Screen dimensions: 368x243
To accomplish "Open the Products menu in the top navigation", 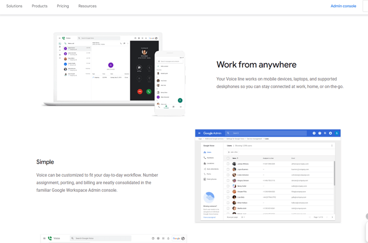I will pos(40,6).
